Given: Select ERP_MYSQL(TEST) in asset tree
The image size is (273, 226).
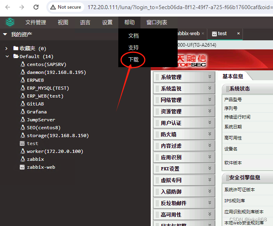Looking at the screenshot, I should click(48, 88).
